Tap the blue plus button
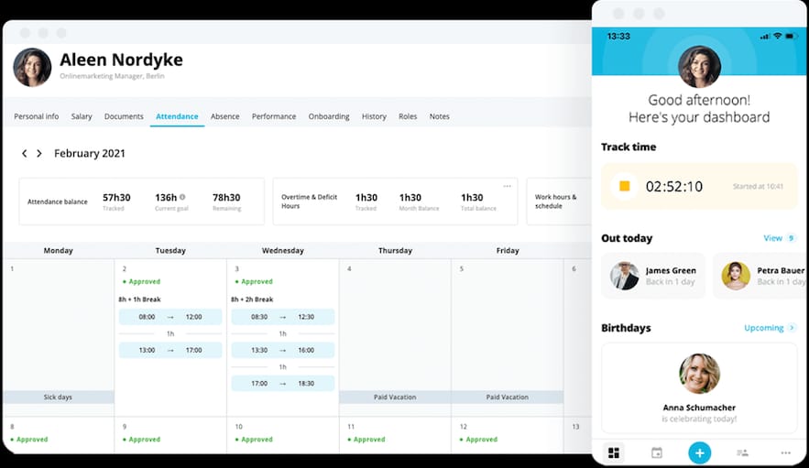The height and width of the screenshot is (468, 809). coord(700,453)
